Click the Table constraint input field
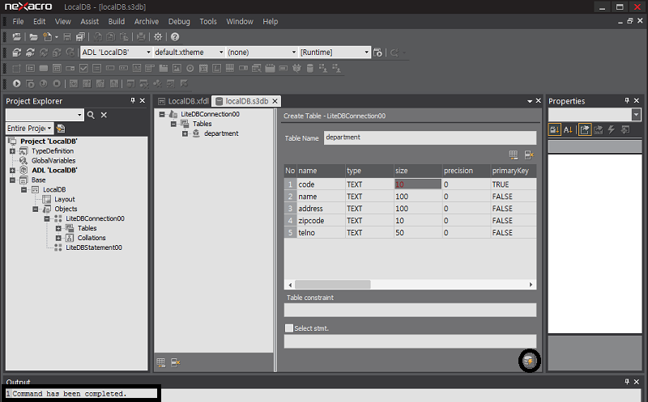 pyautogui.click(x=410, y=310)
